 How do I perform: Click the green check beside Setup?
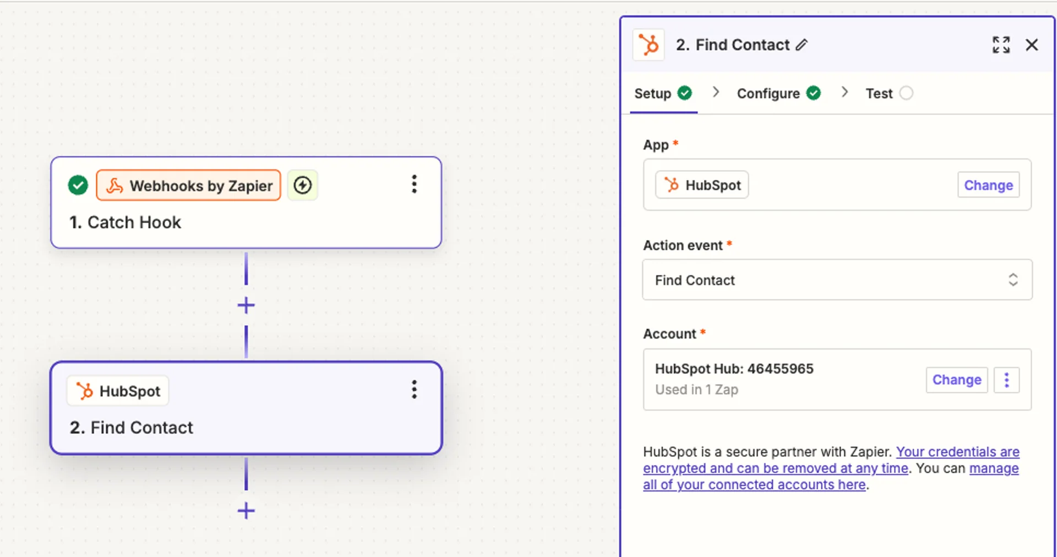click(x=685, y=93)
